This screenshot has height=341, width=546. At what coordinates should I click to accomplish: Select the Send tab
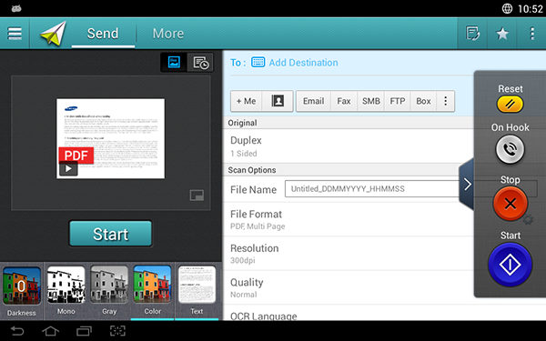103,34
